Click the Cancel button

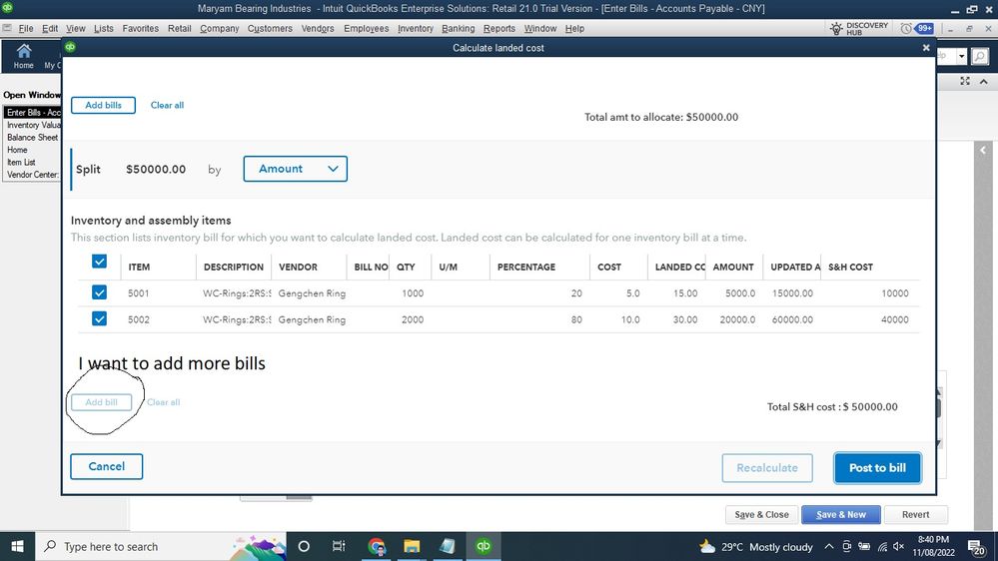coord(106,466)
